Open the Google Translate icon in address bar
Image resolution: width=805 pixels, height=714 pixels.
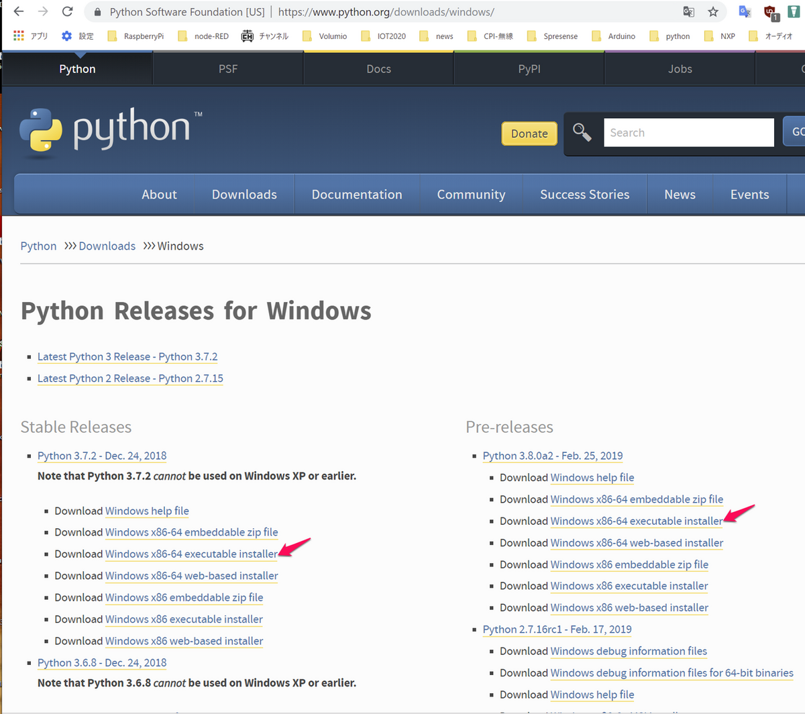pyautogui.click(x=689, y=11)
